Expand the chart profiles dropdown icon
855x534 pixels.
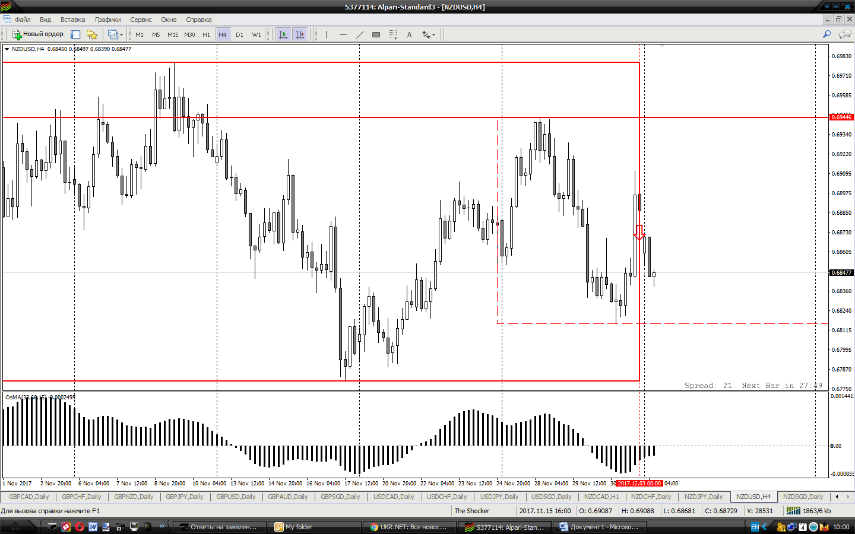coord(115,34)
